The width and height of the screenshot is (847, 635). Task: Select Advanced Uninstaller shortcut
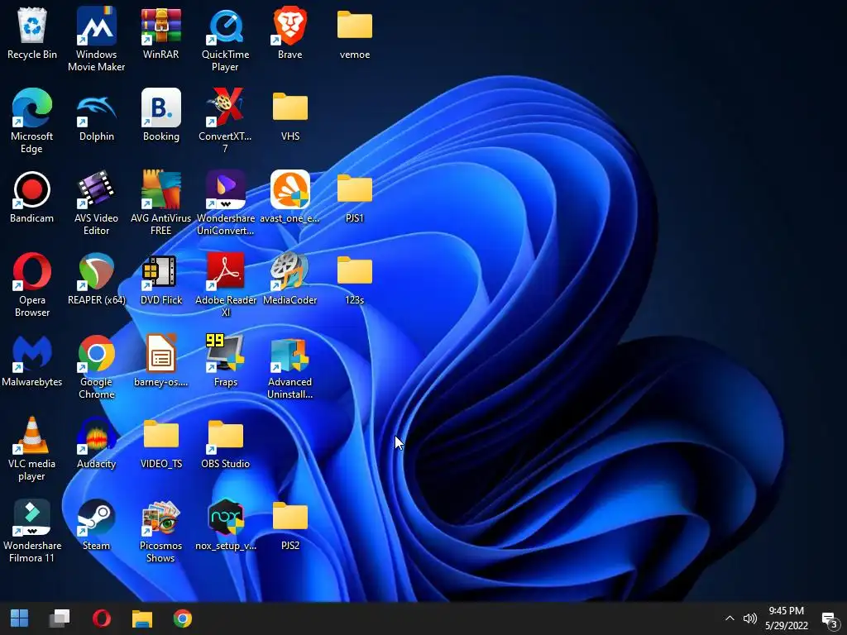tap(290, 367)
